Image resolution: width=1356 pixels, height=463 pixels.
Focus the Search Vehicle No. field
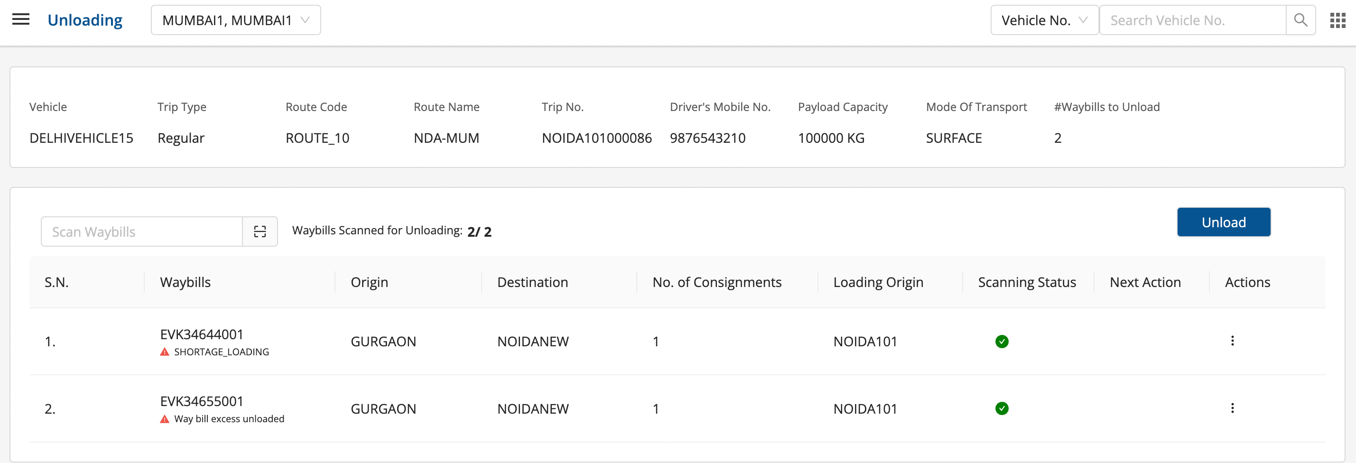click(1192, 20)
